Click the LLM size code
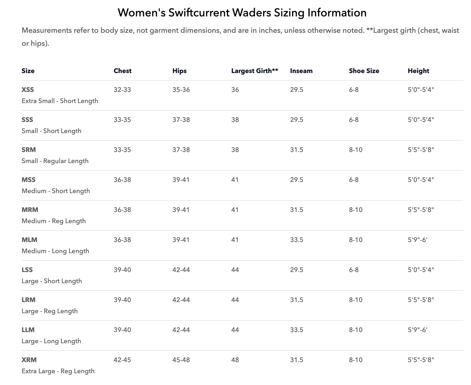471x385 pixels. pos(28,330)
